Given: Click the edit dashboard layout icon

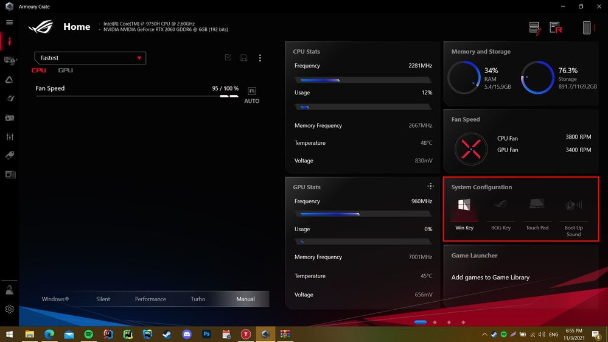Looking at the screenshot, I should click(535, 28).
